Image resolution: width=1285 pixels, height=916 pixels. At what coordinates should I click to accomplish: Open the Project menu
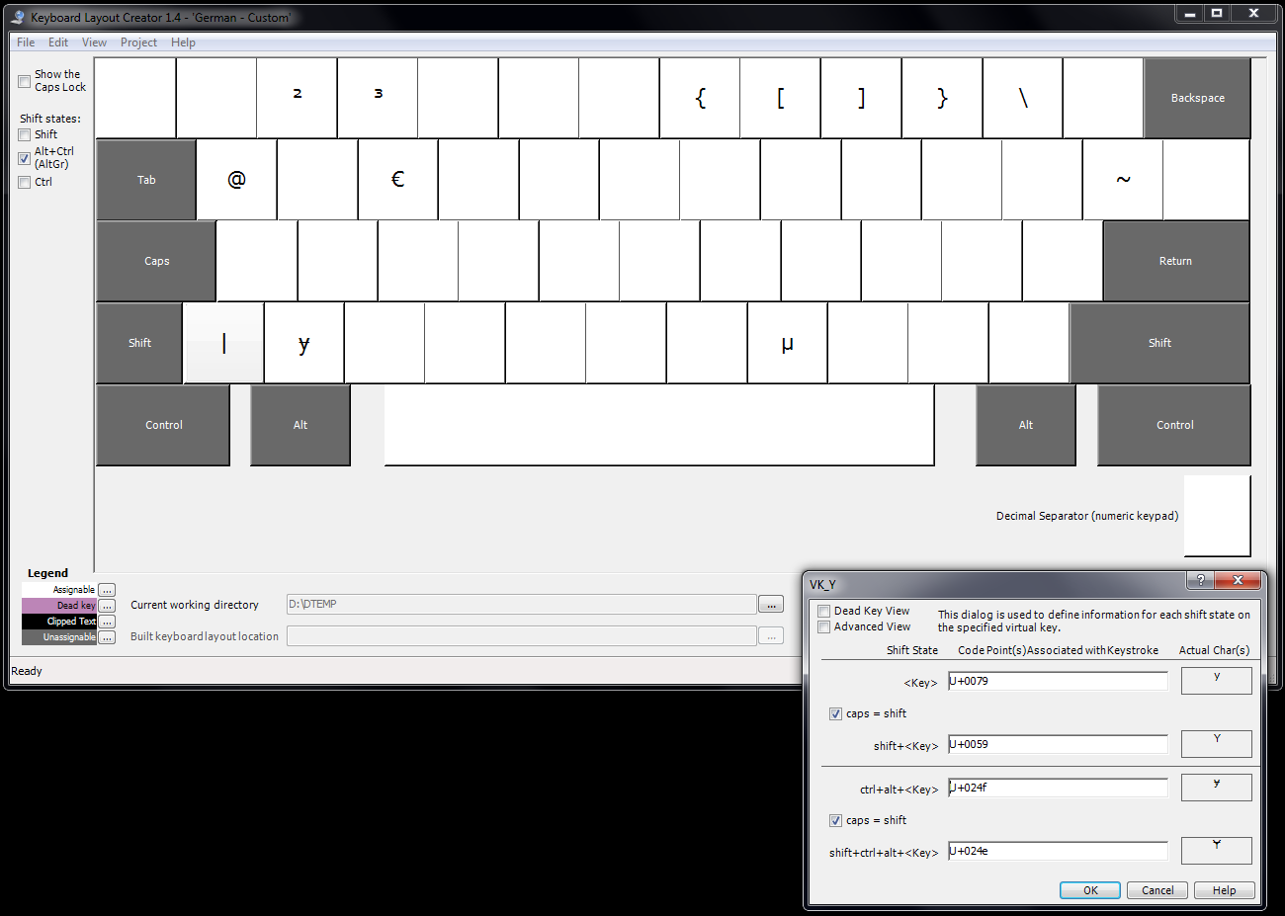[138, 42]
